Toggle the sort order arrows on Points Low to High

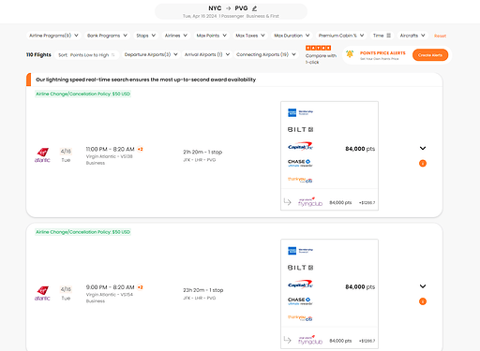[x=113, y=55]
